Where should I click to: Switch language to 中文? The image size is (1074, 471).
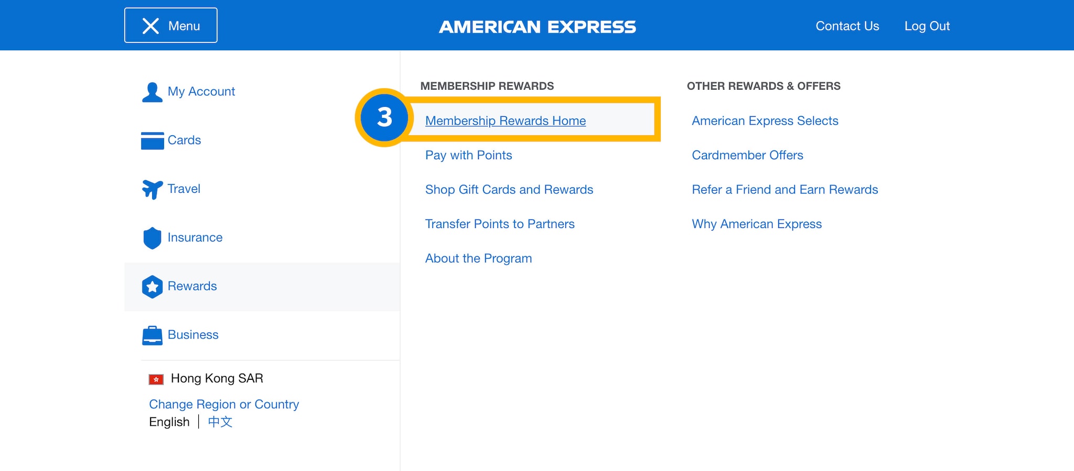(x=220, y=422)
